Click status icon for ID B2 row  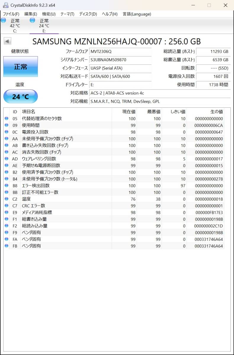[7, 172]
